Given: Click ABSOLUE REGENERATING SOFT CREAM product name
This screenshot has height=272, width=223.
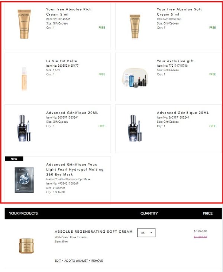Looking at the screenshot, I should [x=94, y=232].
